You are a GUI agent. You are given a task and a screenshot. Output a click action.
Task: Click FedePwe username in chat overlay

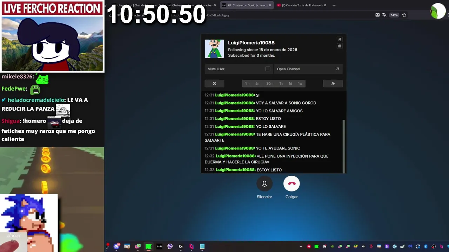click(14, 89)
